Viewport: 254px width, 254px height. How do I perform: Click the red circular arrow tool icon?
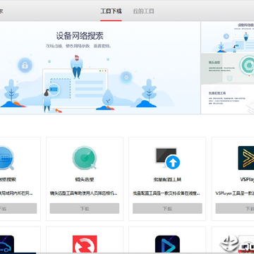coord(85,244)
